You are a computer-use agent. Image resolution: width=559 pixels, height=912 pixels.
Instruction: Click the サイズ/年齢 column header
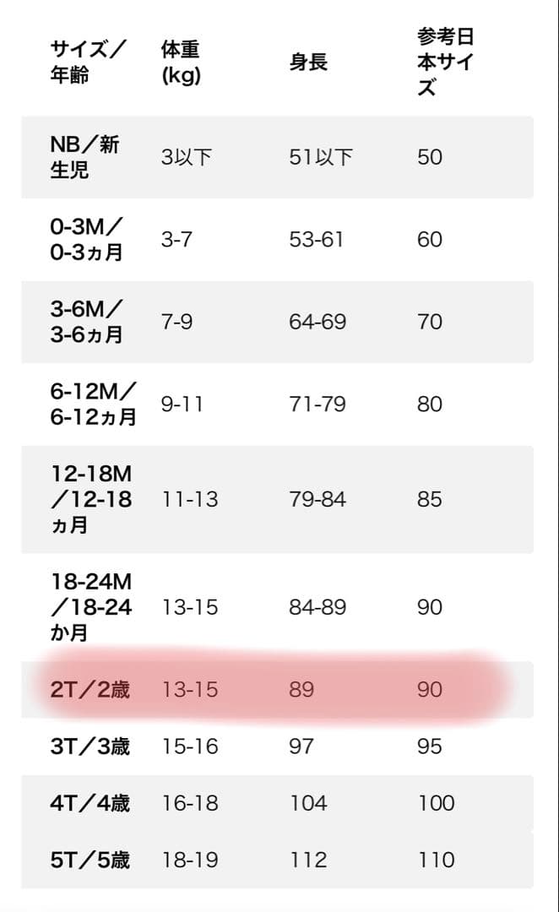(x=88, y=62)
